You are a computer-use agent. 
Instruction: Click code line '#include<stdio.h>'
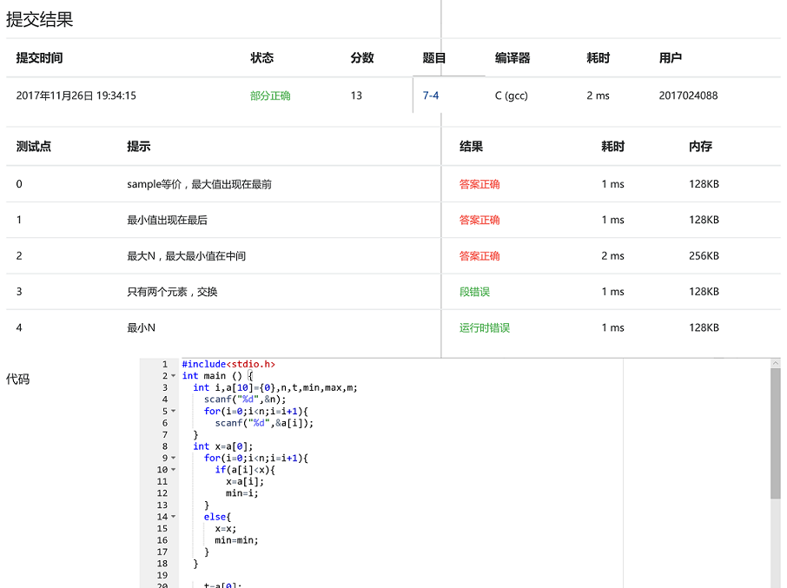(228, 364)
